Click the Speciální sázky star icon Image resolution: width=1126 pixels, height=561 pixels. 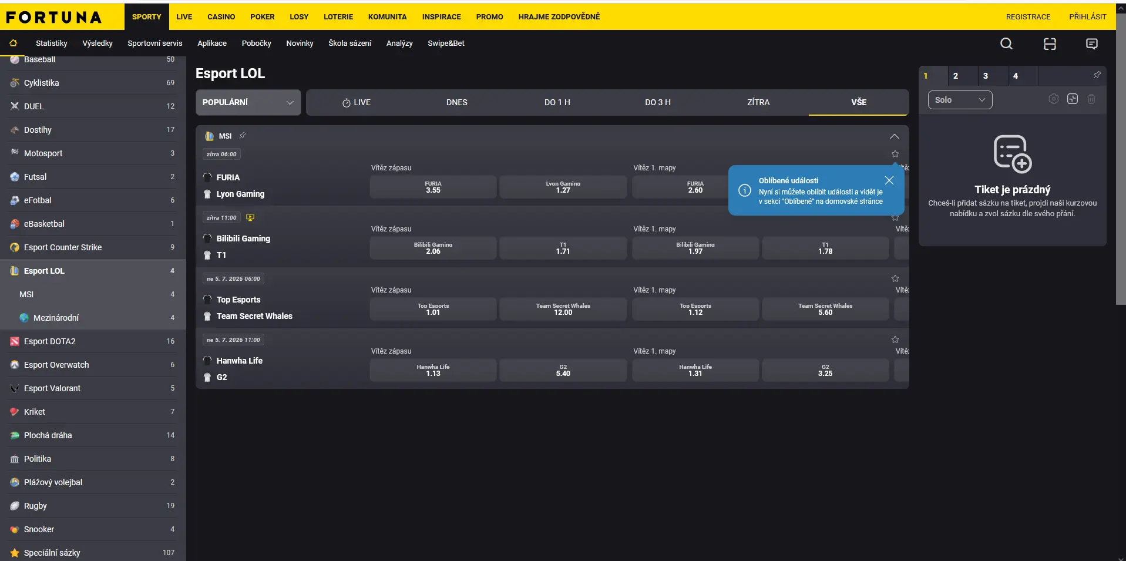[15, 553]
